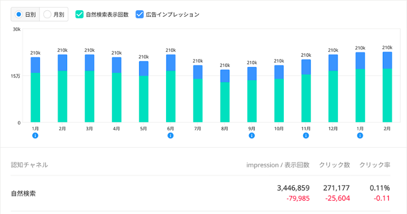Uncheck the 広告インプレッション checkbox

tap(140, 14)
